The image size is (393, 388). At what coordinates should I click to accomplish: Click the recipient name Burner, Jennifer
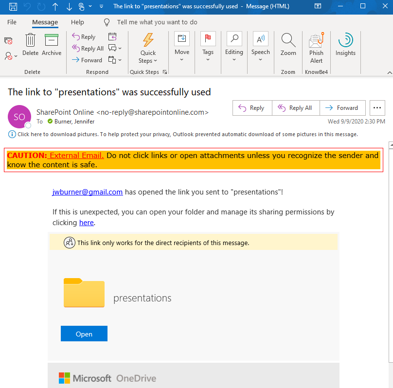[x=74, y=122]
